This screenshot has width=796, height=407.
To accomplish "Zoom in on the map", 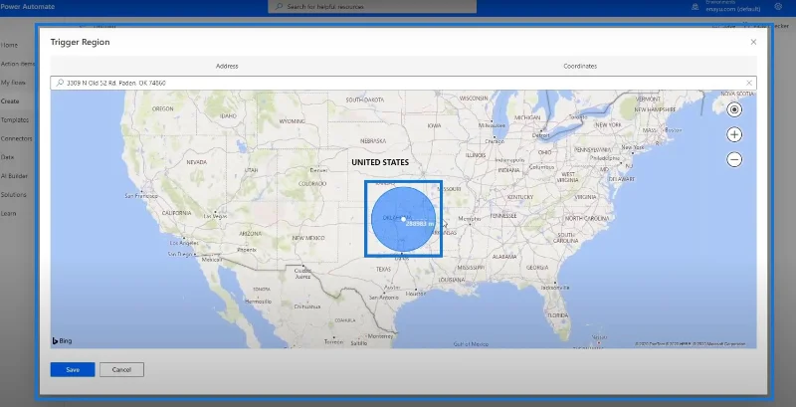I will coord(734,134).
